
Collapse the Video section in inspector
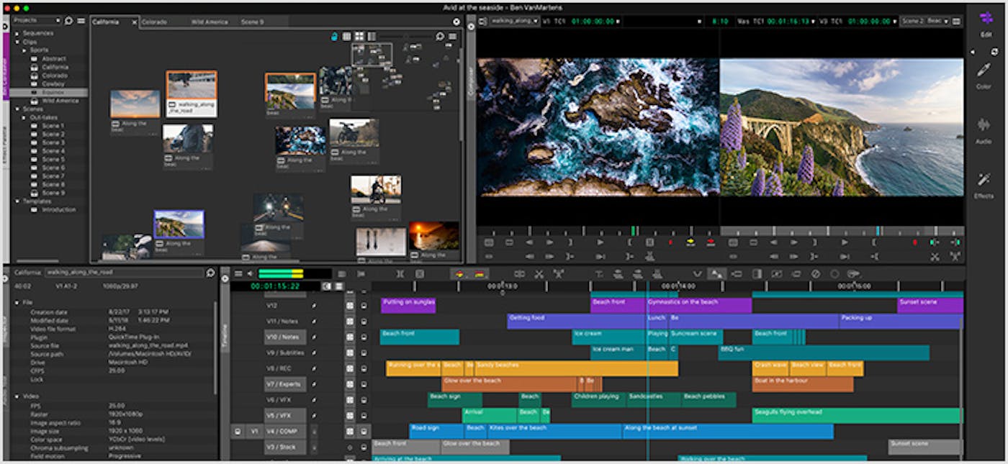[17, 396]
